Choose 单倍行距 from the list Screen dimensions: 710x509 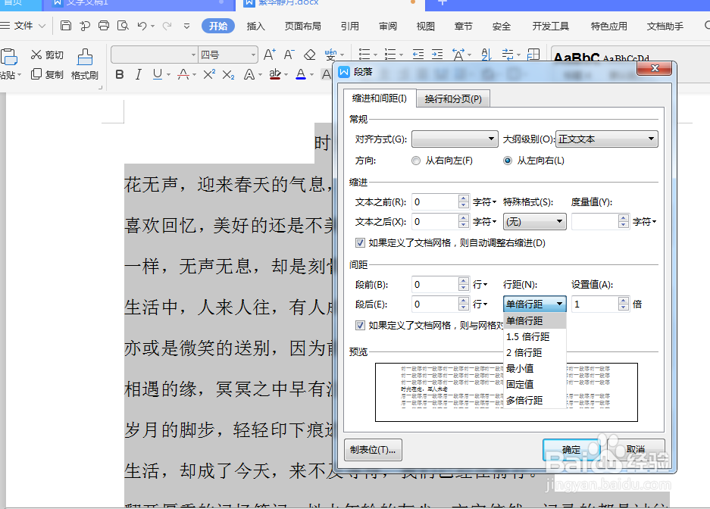(x=535, y=321)
